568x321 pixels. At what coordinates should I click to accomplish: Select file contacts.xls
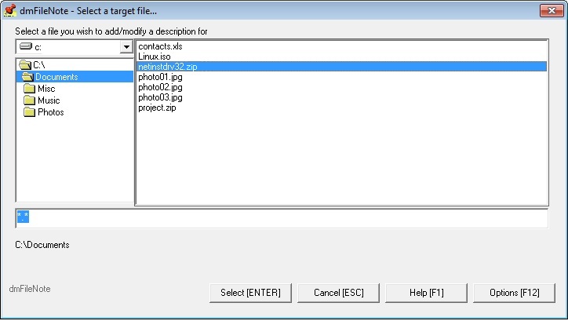(x=160, y=46)
